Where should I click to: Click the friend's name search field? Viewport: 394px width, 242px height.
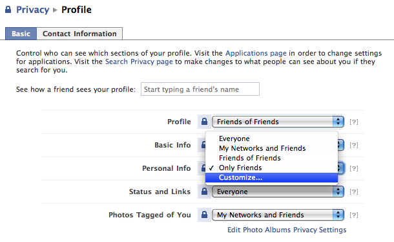pos(200,89)
